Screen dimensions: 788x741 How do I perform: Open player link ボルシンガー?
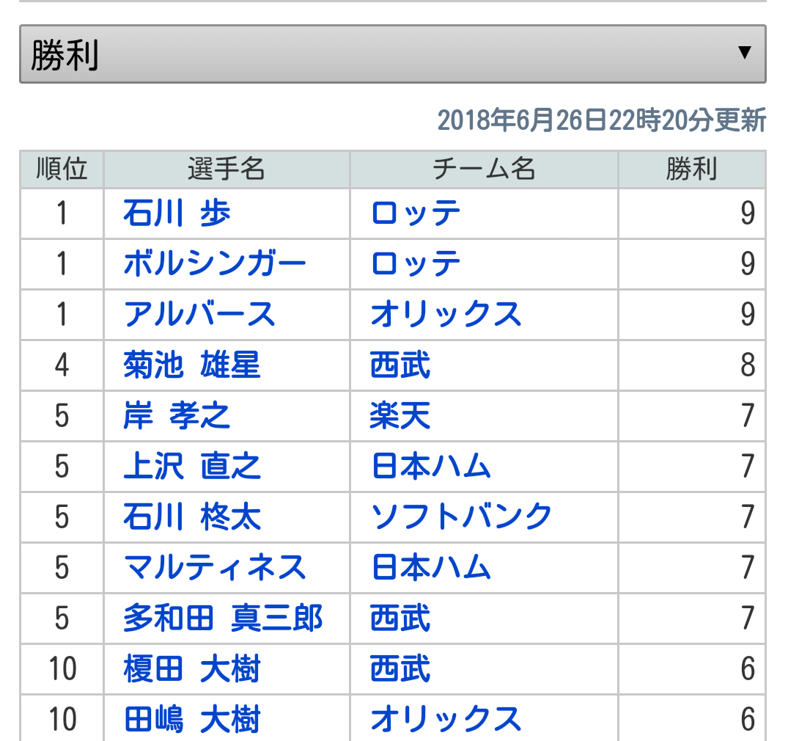coord(215,264)
